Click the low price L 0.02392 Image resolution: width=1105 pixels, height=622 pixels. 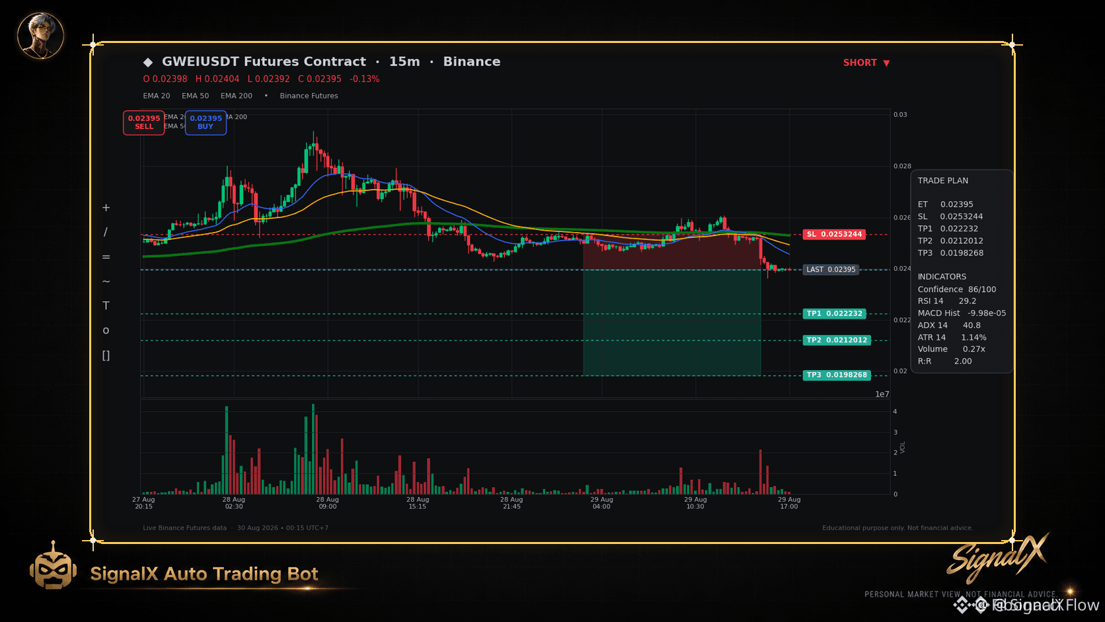268,79
